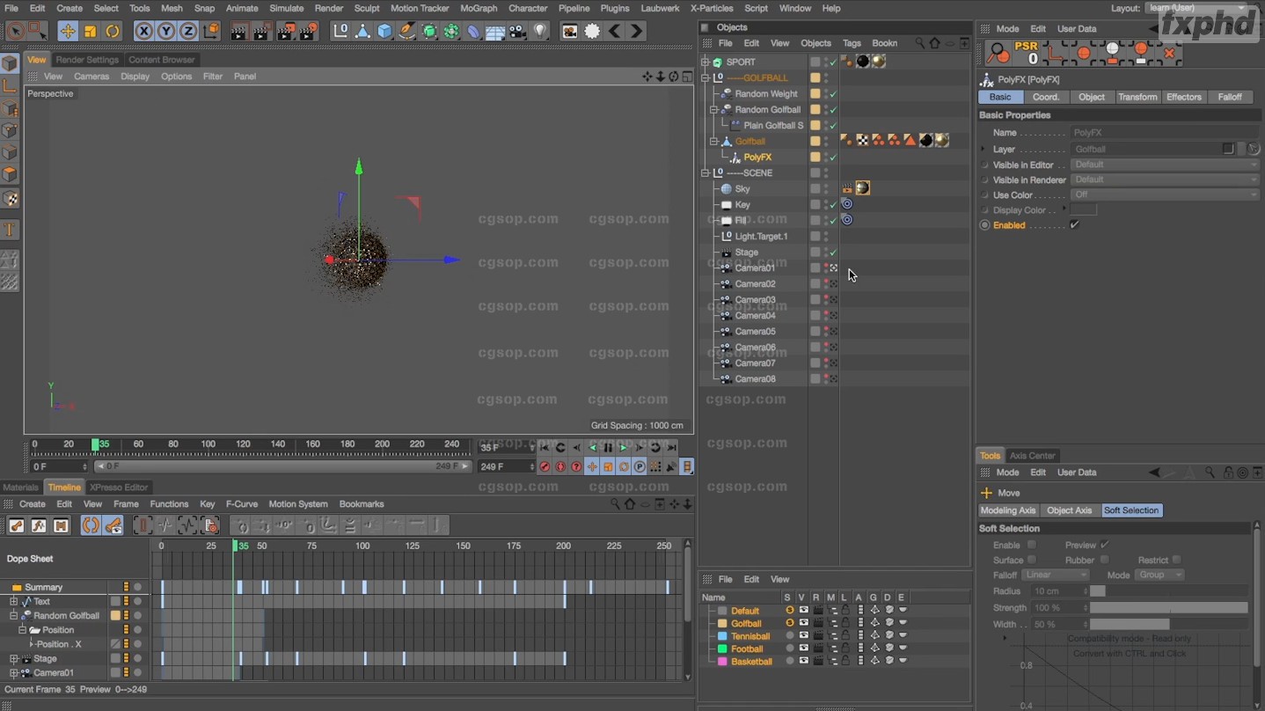This screenshot has width=1265, height=711.
Task: Click the cube primitive toolbar icon
Action: 384,32
